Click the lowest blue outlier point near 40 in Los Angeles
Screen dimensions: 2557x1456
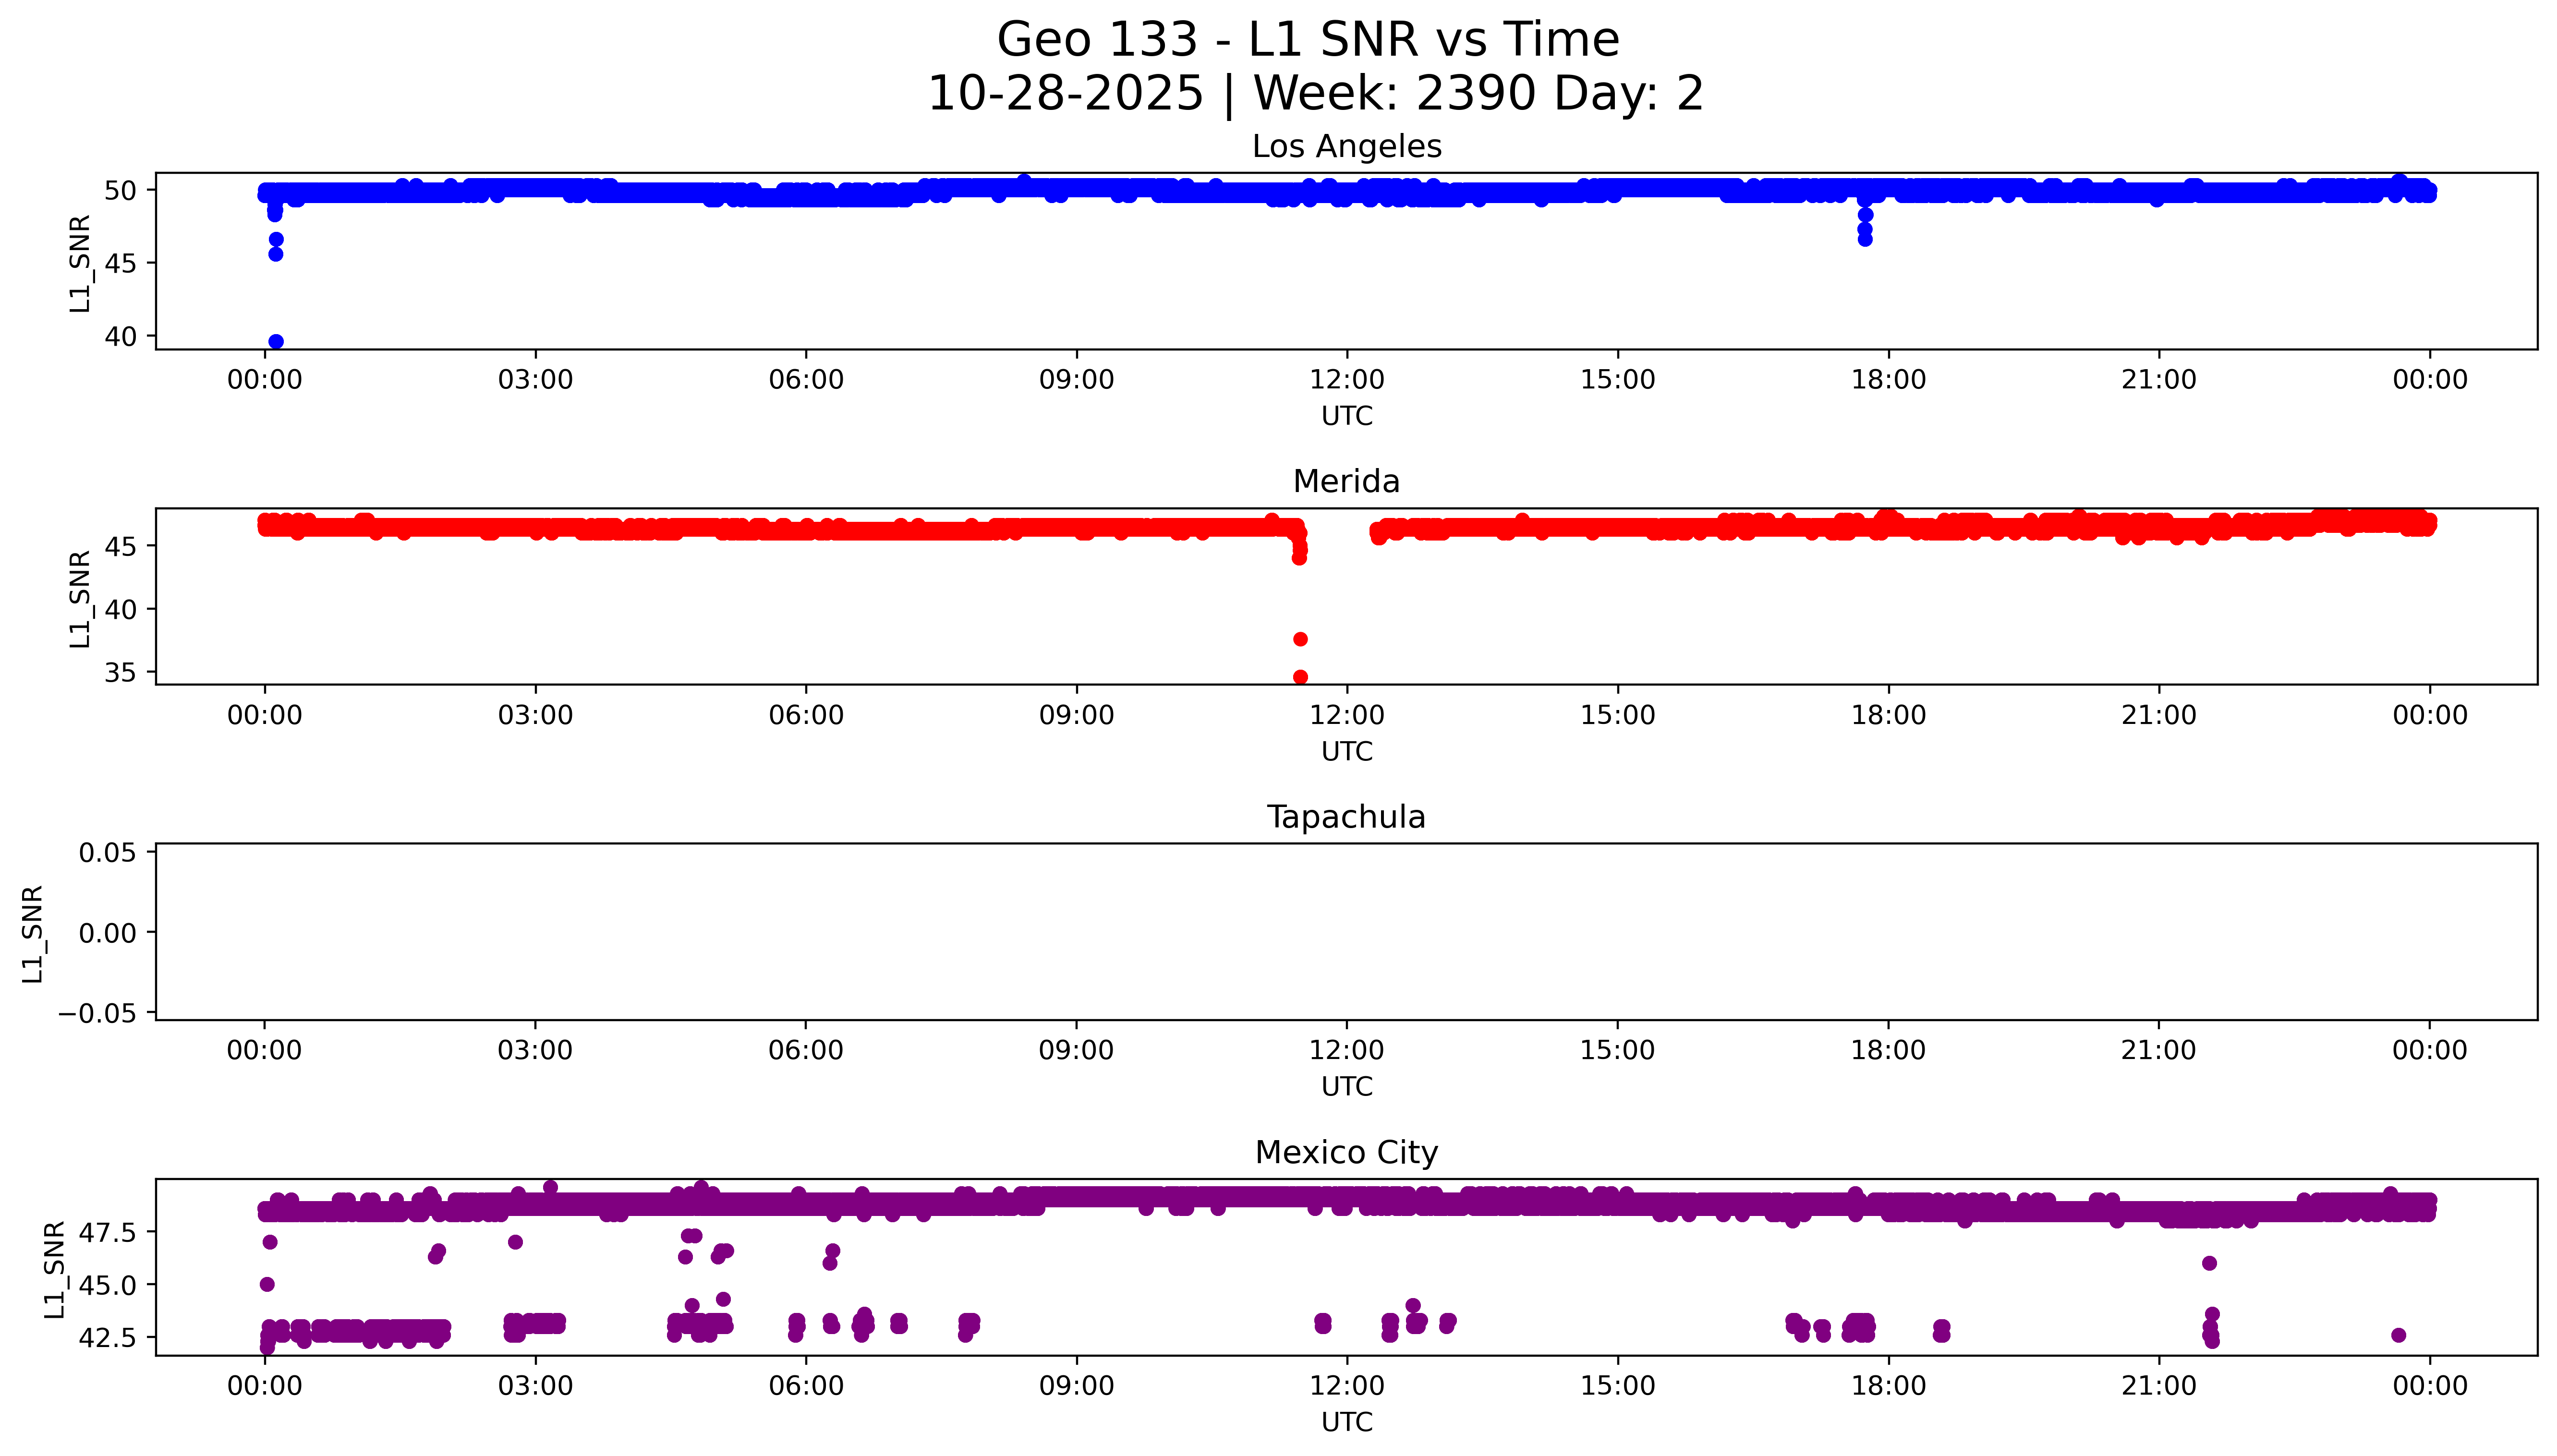click(x=276, y=342)
